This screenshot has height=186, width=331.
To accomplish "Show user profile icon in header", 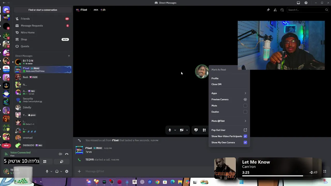I will click(282, 10).
